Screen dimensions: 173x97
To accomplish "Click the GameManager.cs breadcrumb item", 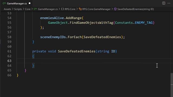I will pyautogui.click(x=48, y=9).
